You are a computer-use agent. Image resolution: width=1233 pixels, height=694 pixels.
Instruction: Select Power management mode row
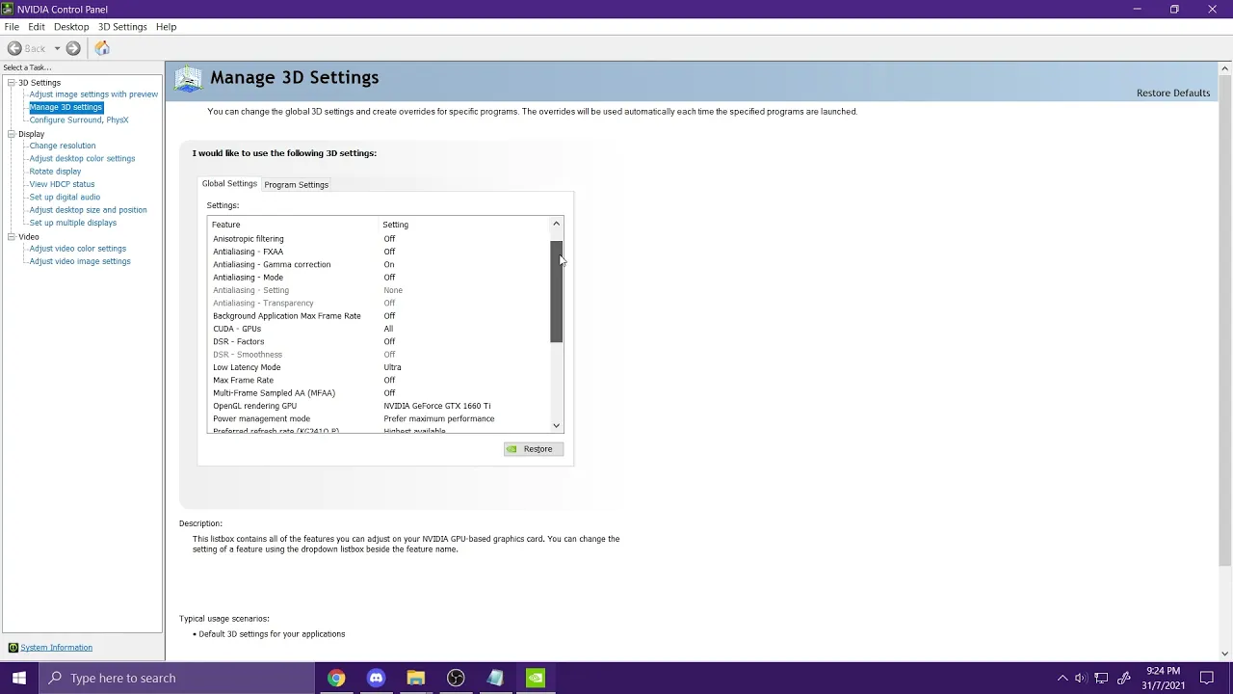point(378,418)
